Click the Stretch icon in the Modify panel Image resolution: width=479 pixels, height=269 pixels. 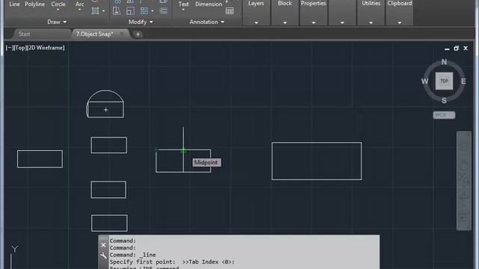tap(117, 11)
